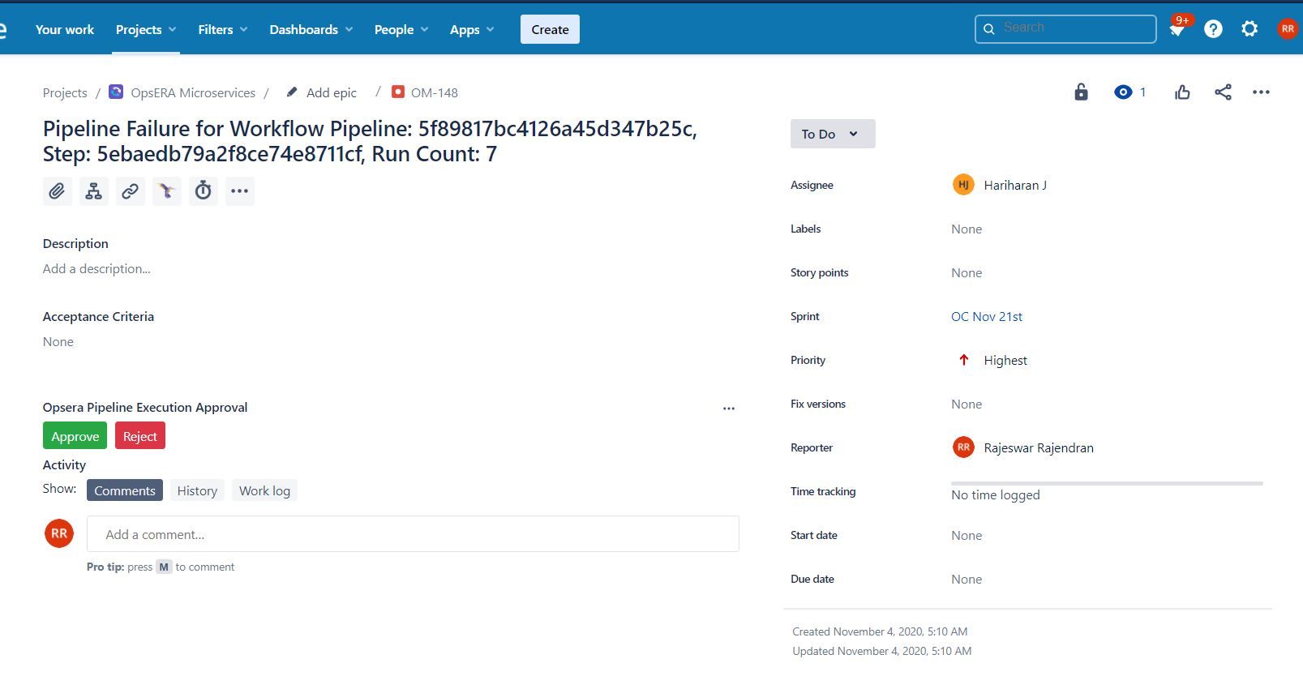
Task: Click the RR avatar beside the comment box
Action: (59, 533)
